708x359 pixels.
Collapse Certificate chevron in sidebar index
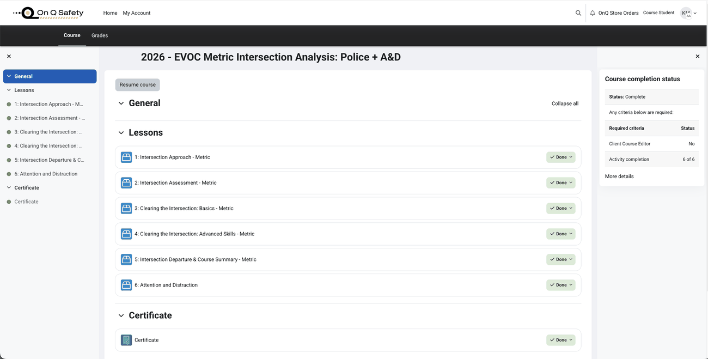[9, 188]
